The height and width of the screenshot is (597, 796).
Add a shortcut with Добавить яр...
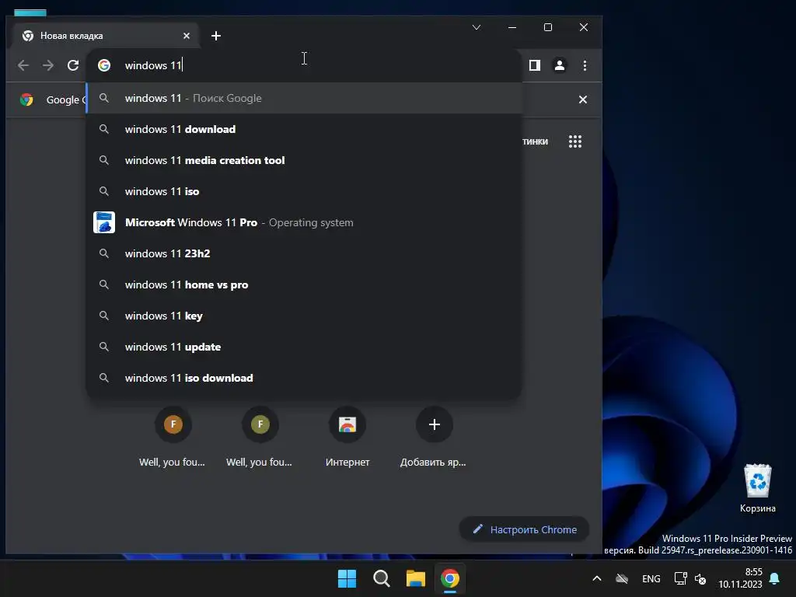click(x=434, y=437)
